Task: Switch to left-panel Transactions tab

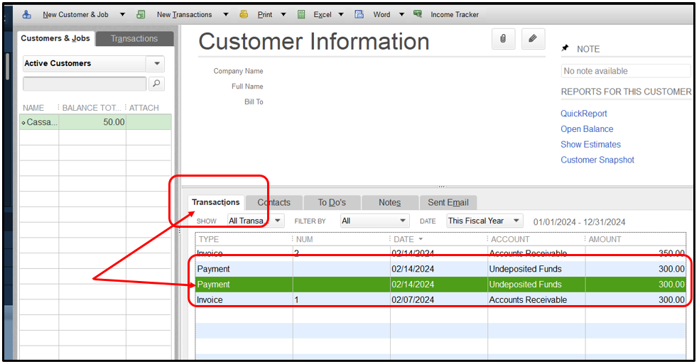Action: 134,39
